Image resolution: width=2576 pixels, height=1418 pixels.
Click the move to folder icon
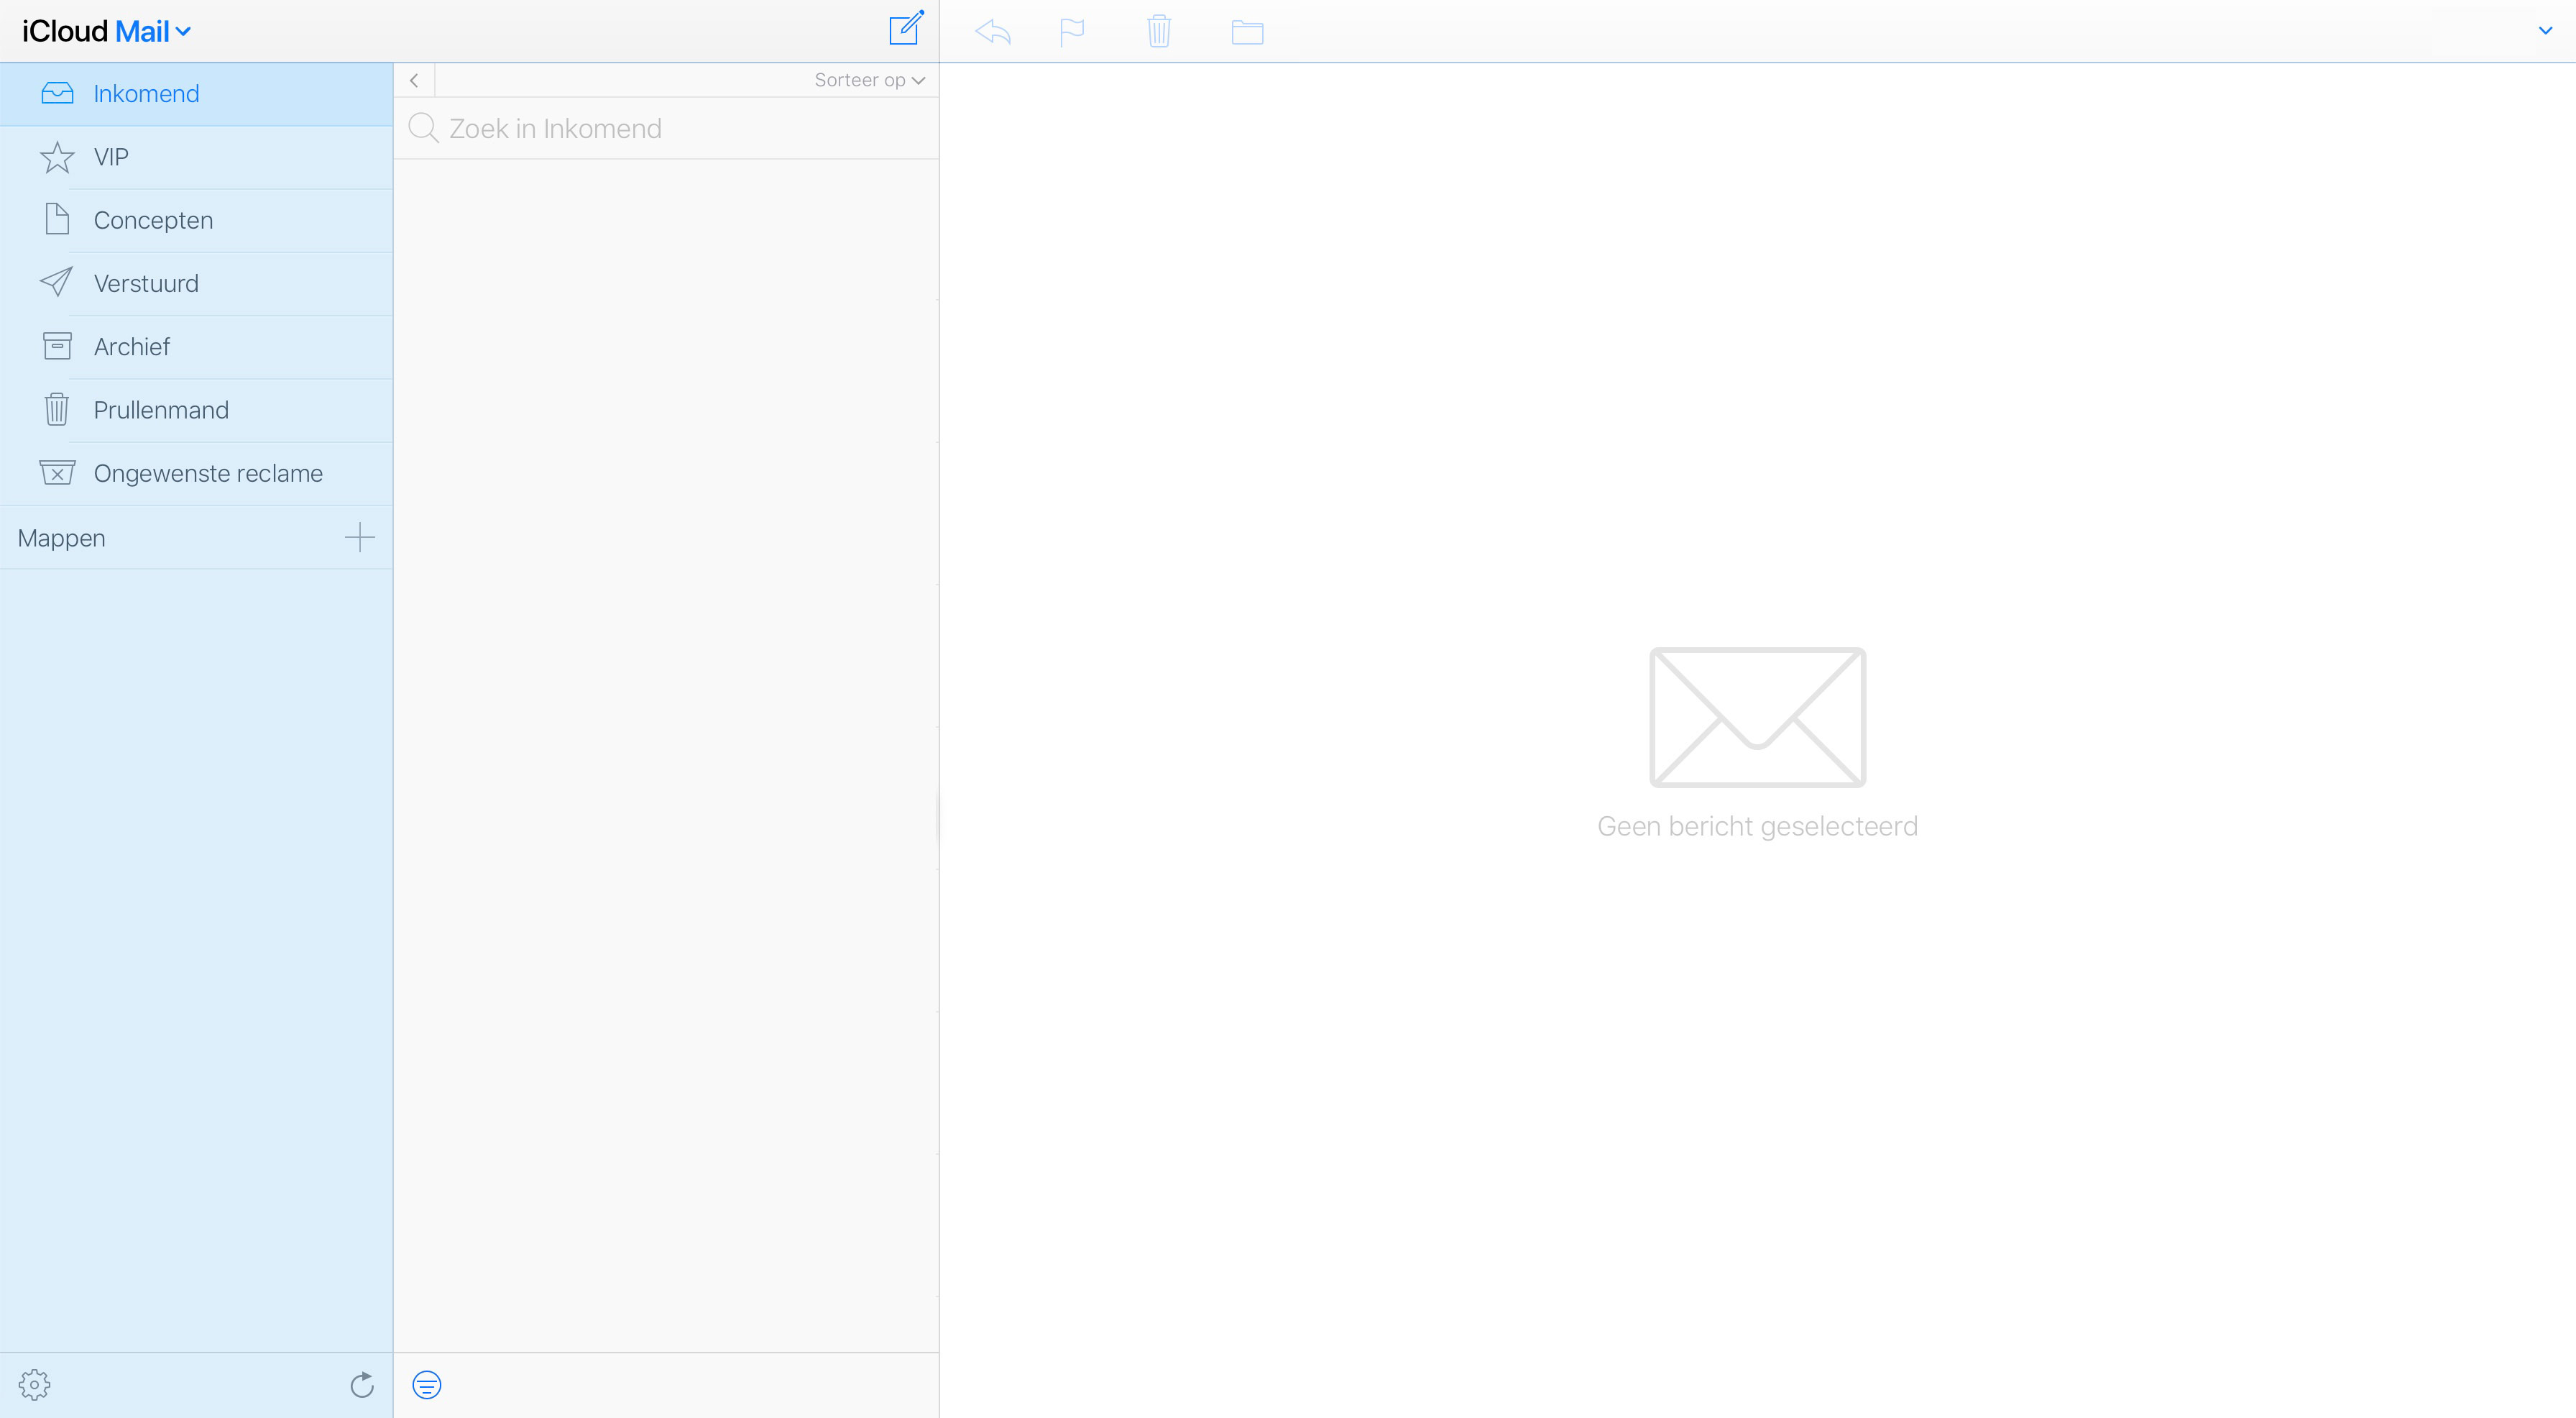point(1247,32)
